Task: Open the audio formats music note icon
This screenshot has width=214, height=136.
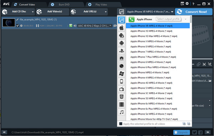Action: click(121, 112)
